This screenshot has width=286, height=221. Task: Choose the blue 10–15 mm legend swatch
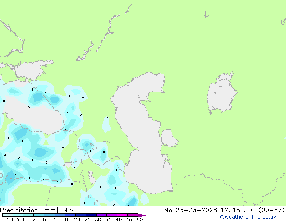tap(60, 215)
